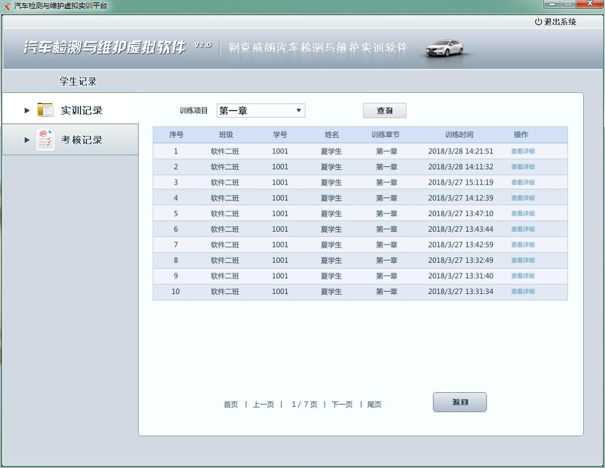View details for record number 1

522,151
